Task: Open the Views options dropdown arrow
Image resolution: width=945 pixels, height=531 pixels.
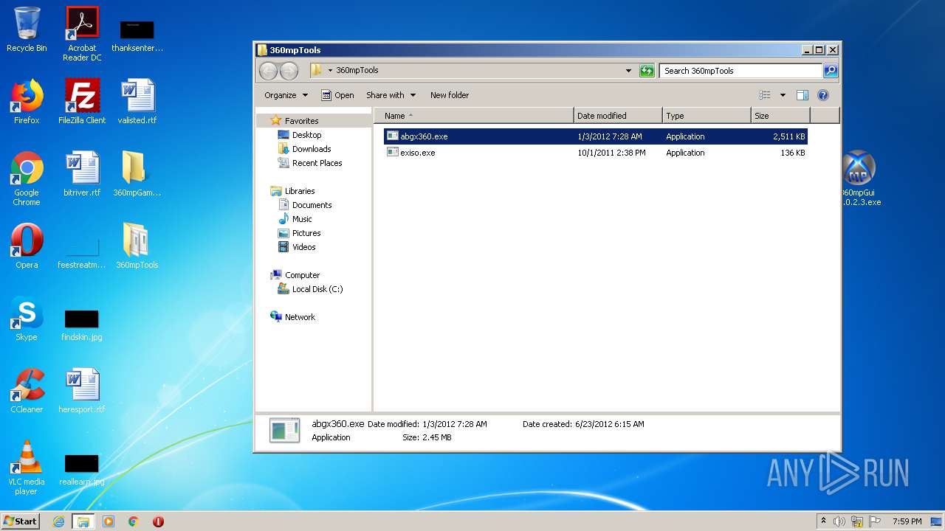Action: (x=783, y=95)
